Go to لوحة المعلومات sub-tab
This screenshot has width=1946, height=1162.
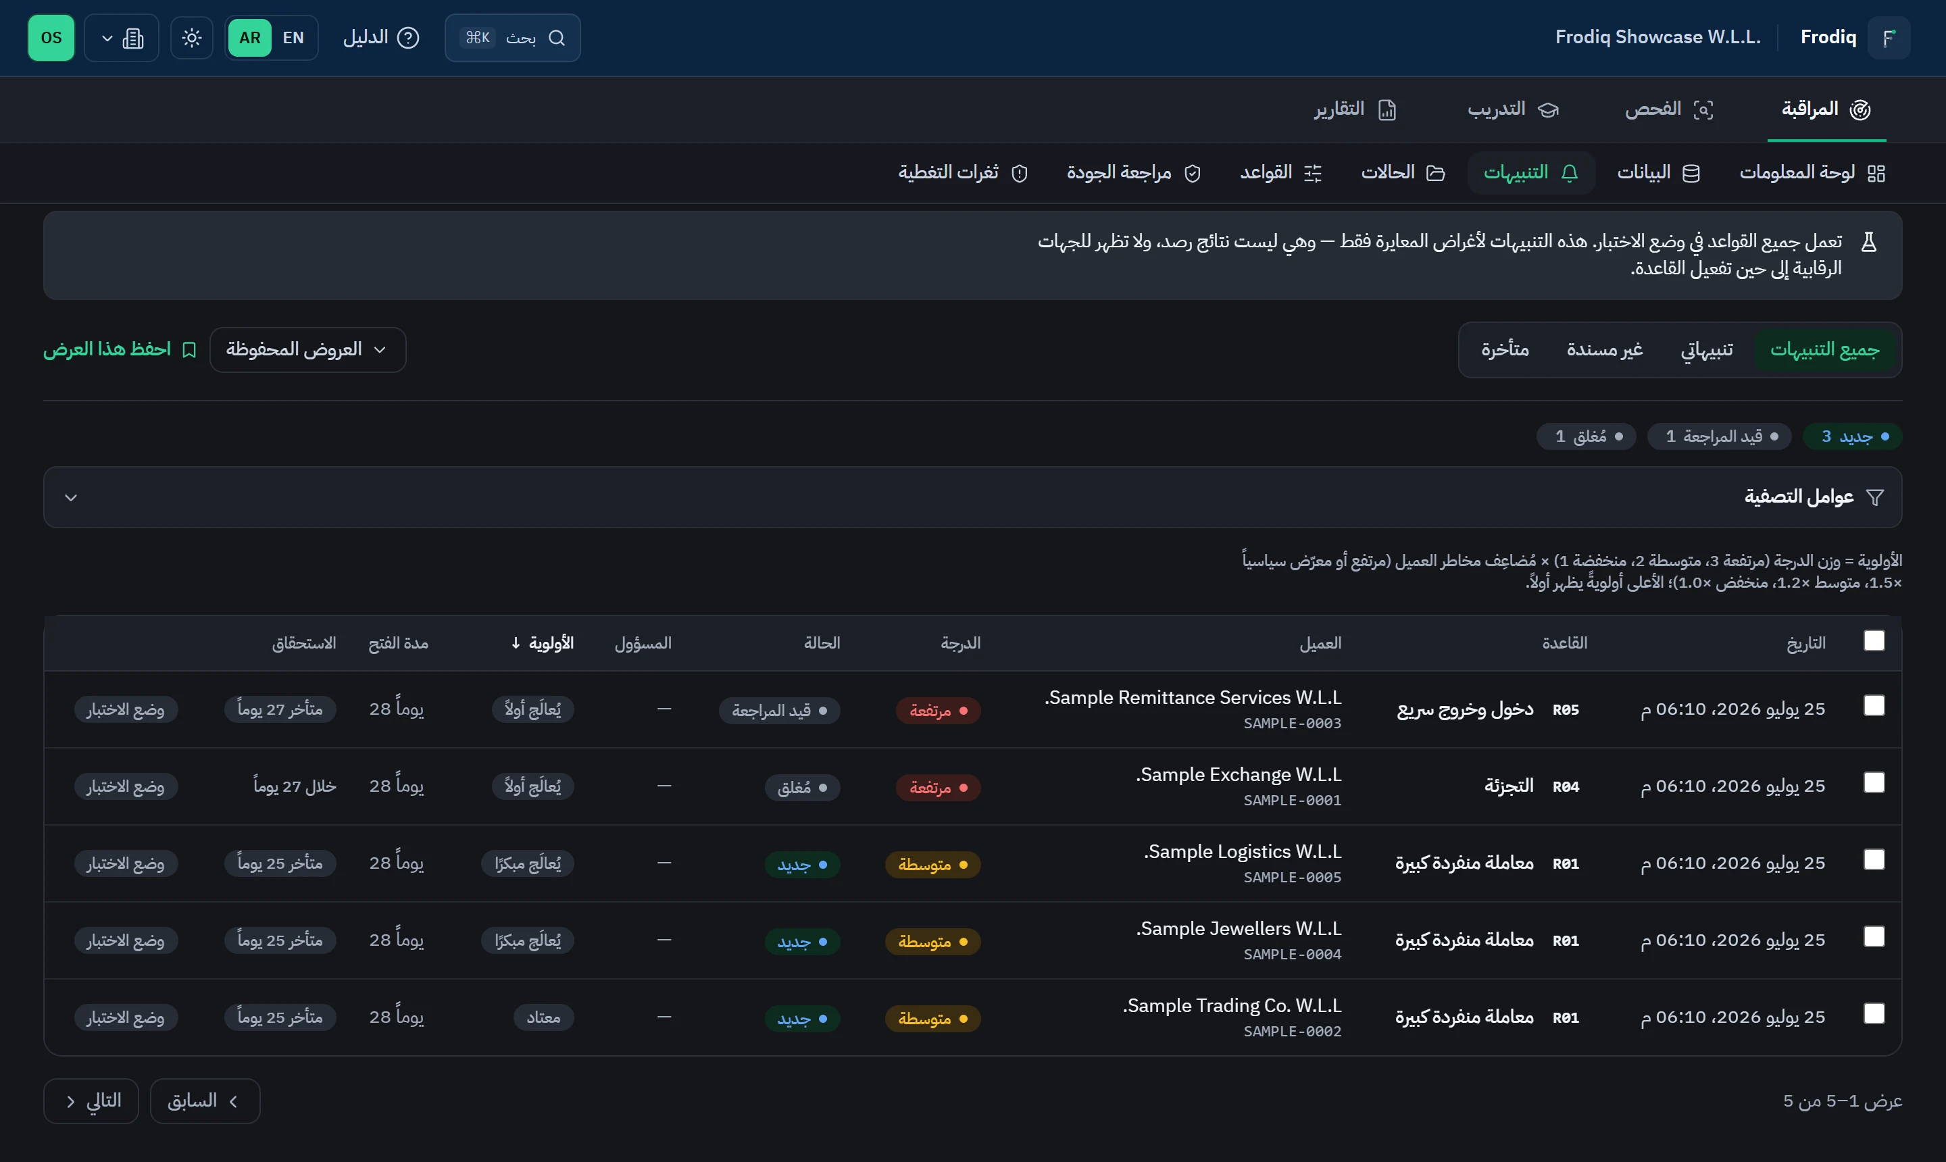(x=1812, y=172)
